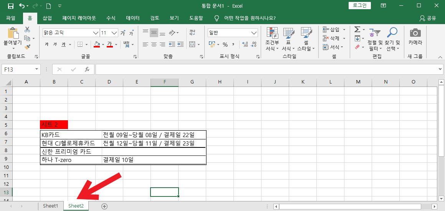
Task: Undo the last action
Action: (x=22, y=6)
